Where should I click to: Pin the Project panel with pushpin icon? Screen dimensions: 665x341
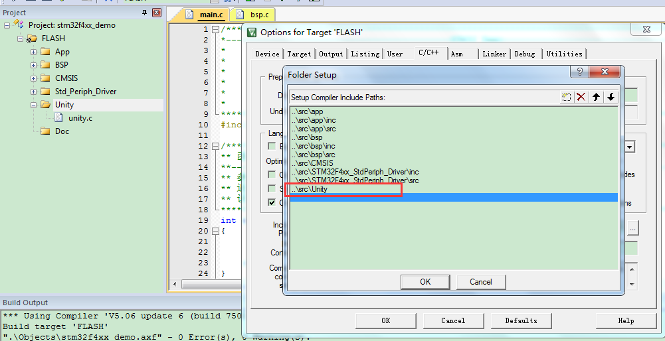(145, 13)
